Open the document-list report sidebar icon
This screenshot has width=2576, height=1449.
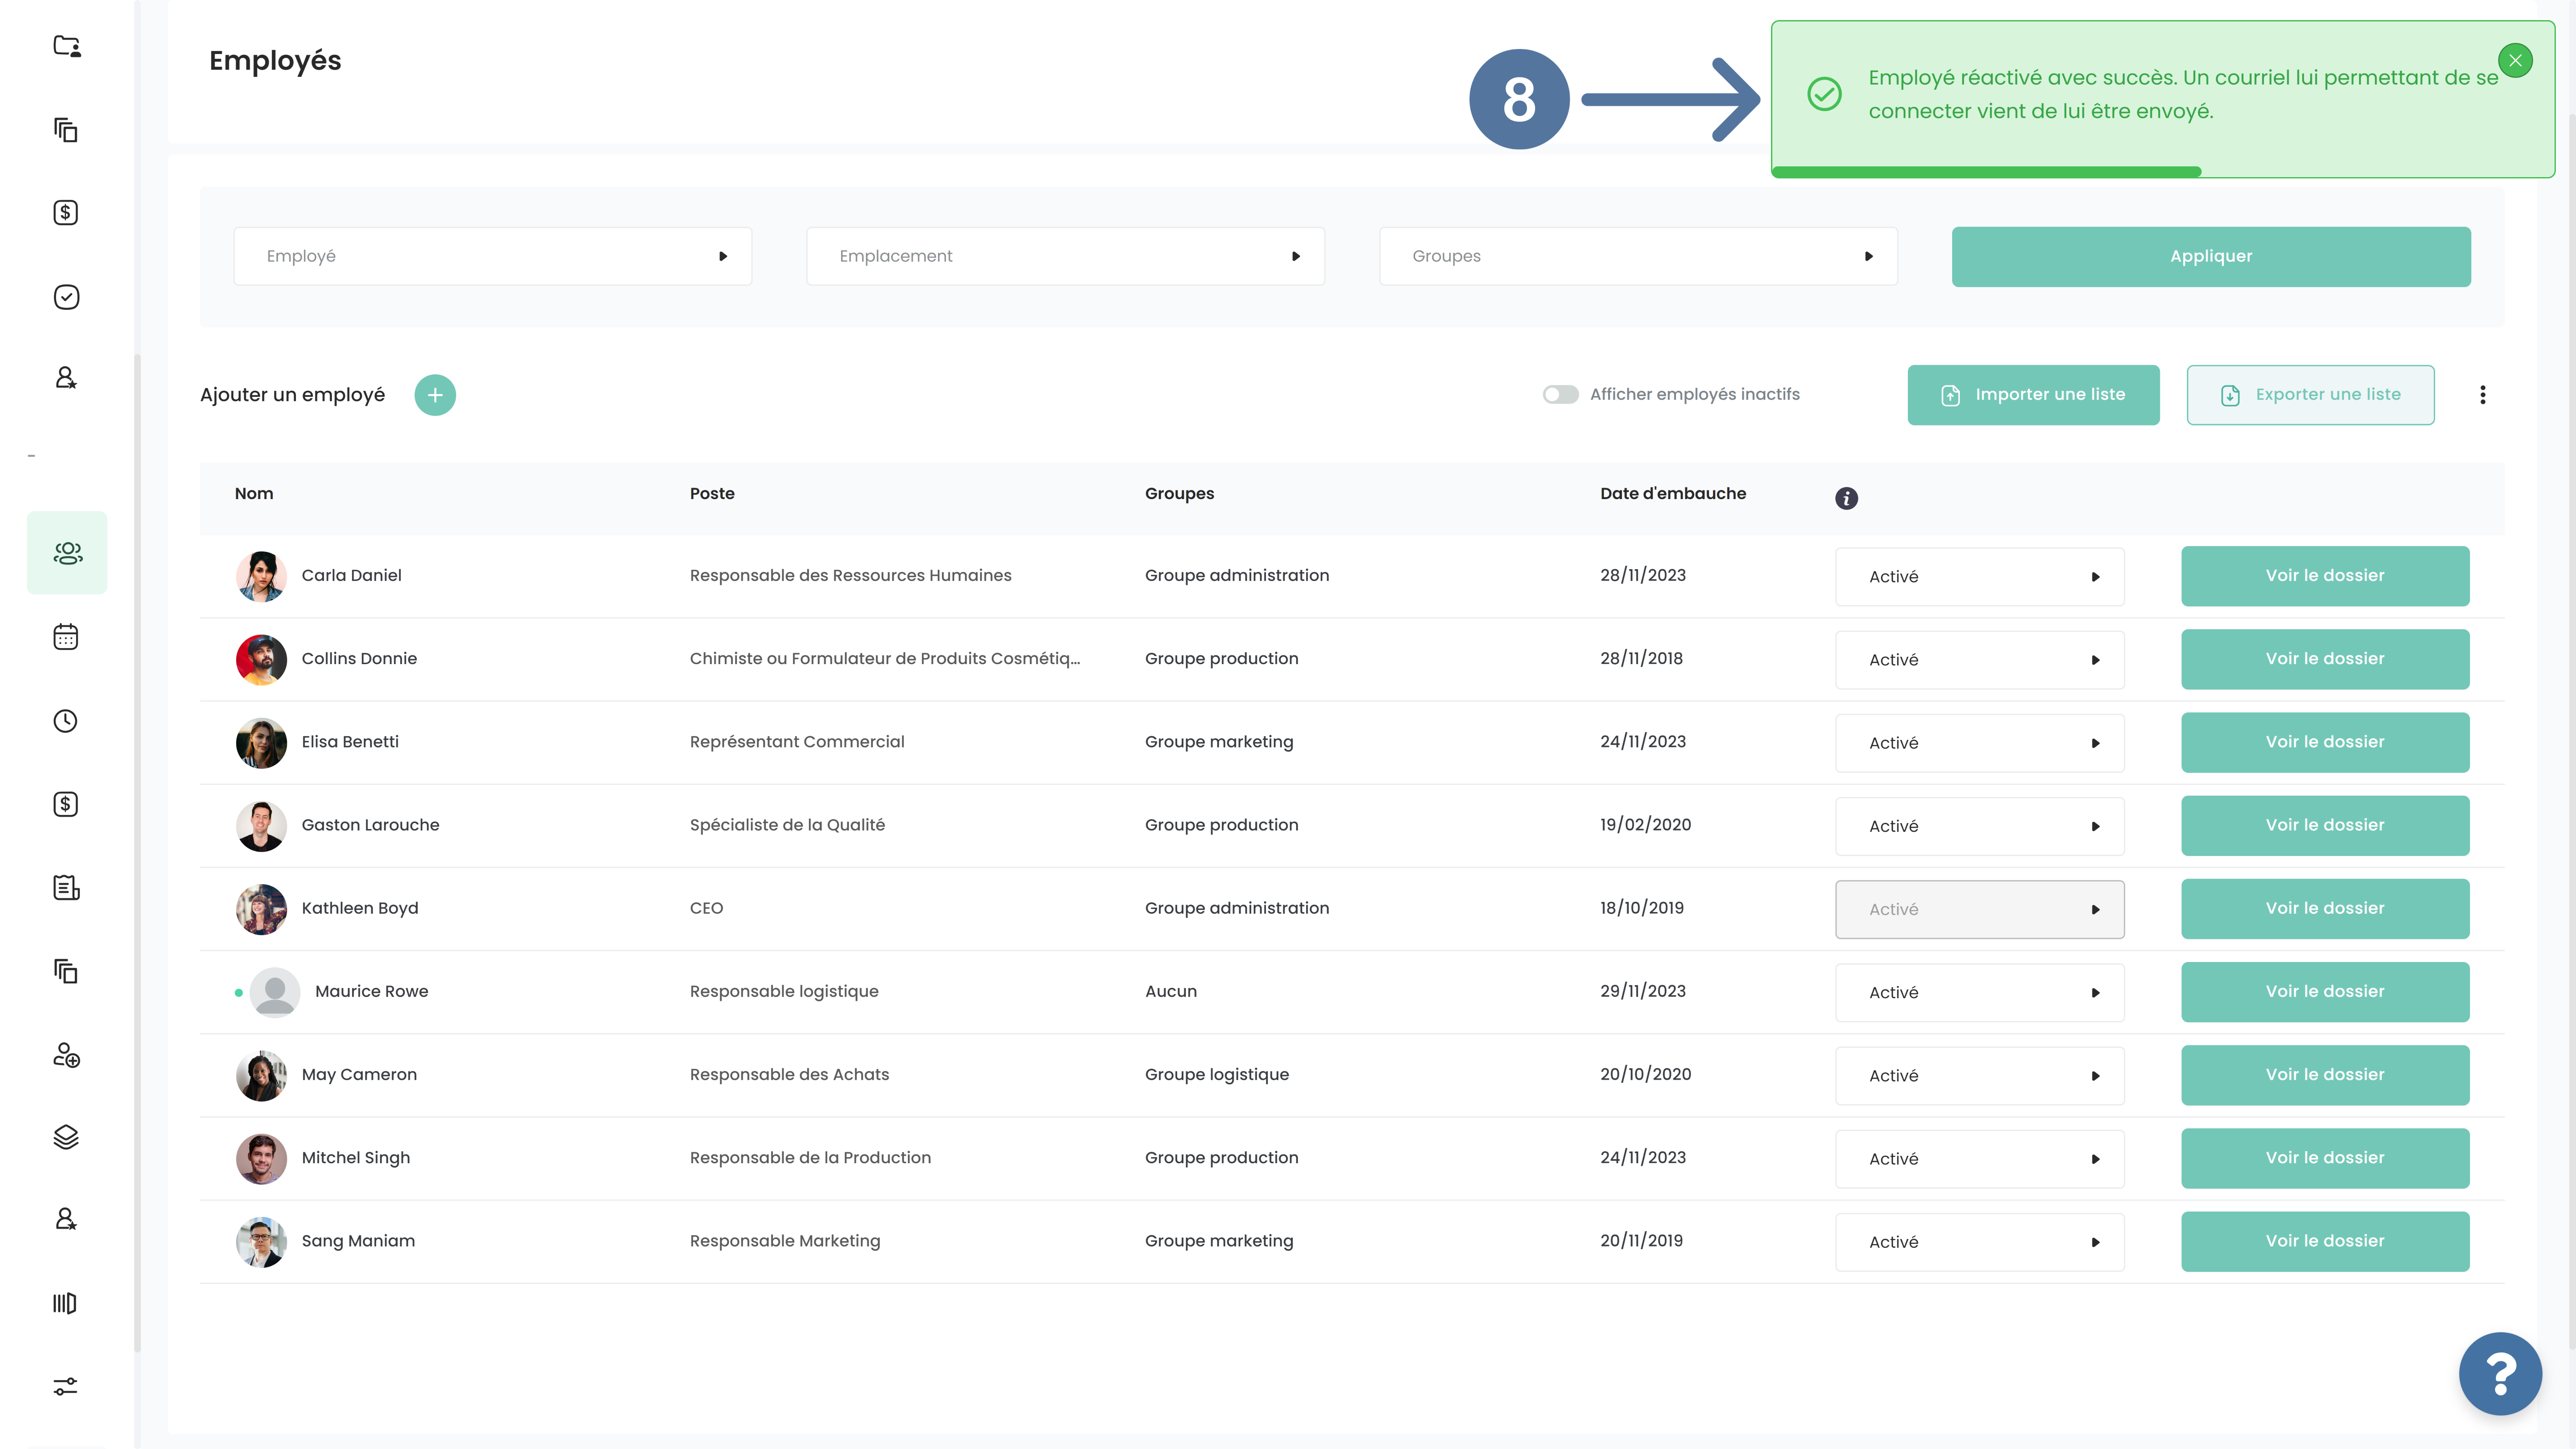tap(66, 887)
